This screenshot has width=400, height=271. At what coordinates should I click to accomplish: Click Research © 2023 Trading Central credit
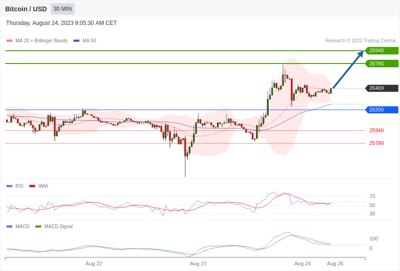coord(360,40)
